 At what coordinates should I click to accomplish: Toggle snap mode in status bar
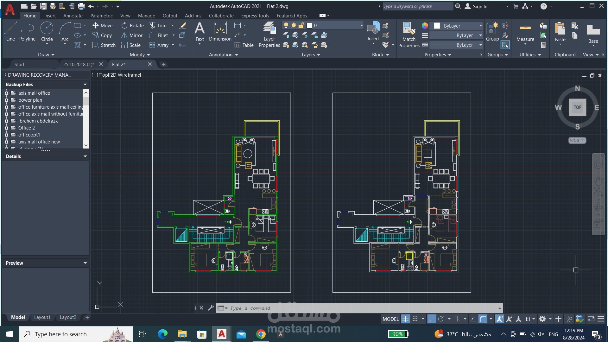[x=415, y=319]
